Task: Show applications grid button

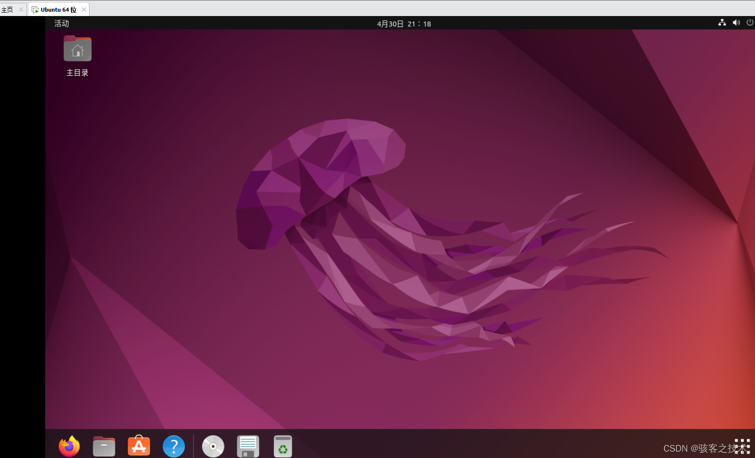Action: [x=742, y=446]
